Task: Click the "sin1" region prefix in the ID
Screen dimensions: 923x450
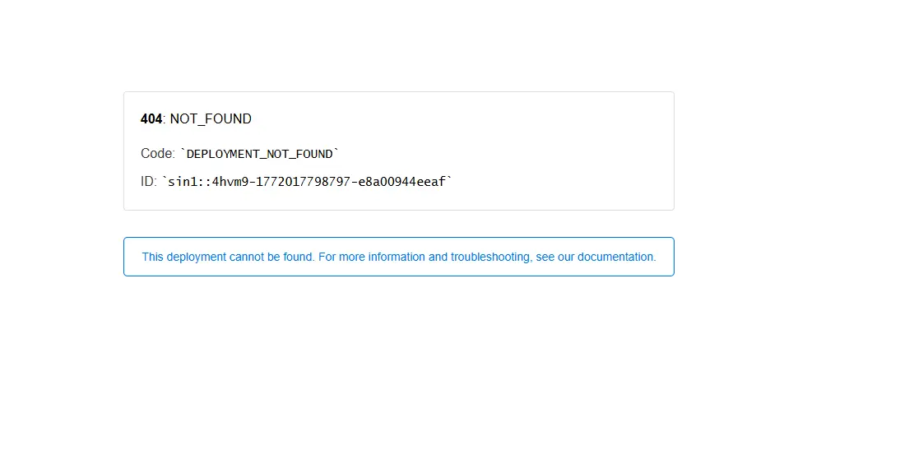Action: (180, 182)
